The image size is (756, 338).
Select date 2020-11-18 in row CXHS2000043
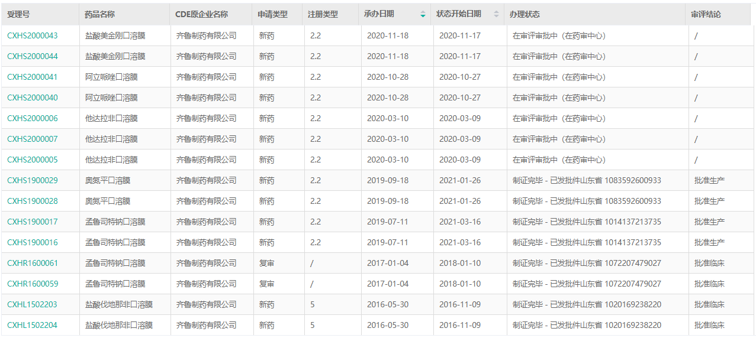(388, 35)
